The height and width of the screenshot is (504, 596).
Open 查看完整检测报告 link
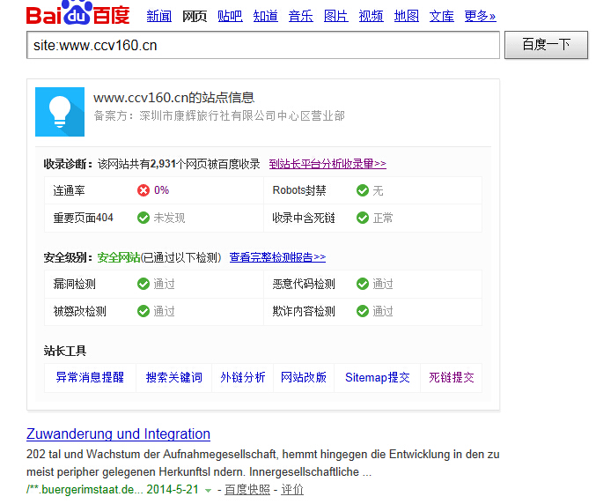point(277,257)
